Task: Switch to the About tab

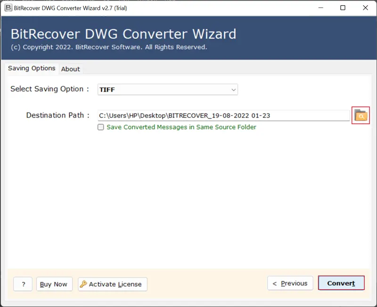Action: [71, 69]
